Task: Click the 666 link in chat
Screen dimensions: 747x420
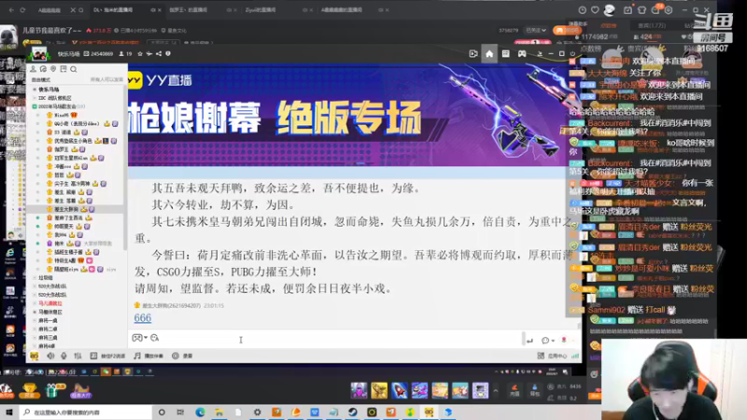Action: (x=143, y=317)
